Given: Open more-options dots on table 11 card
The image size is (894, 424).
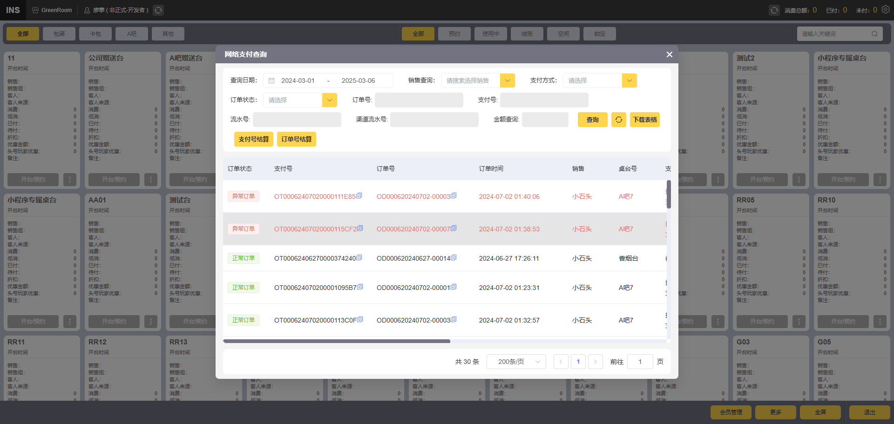Looking at the screenshot, I should click(70, 180).
